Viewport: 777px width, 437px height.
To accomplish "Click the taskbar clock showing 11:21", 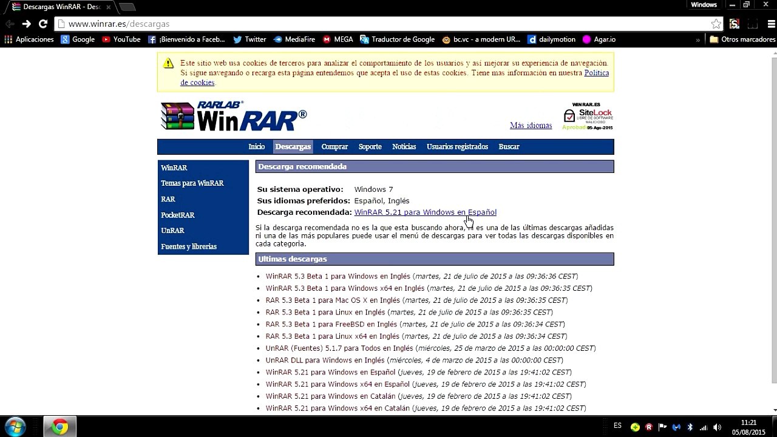I will click(x=749, y=427).
